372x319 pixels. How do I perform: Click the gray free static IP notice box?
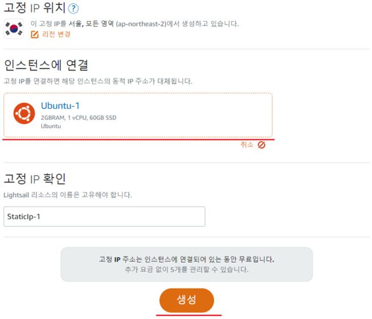187,264
